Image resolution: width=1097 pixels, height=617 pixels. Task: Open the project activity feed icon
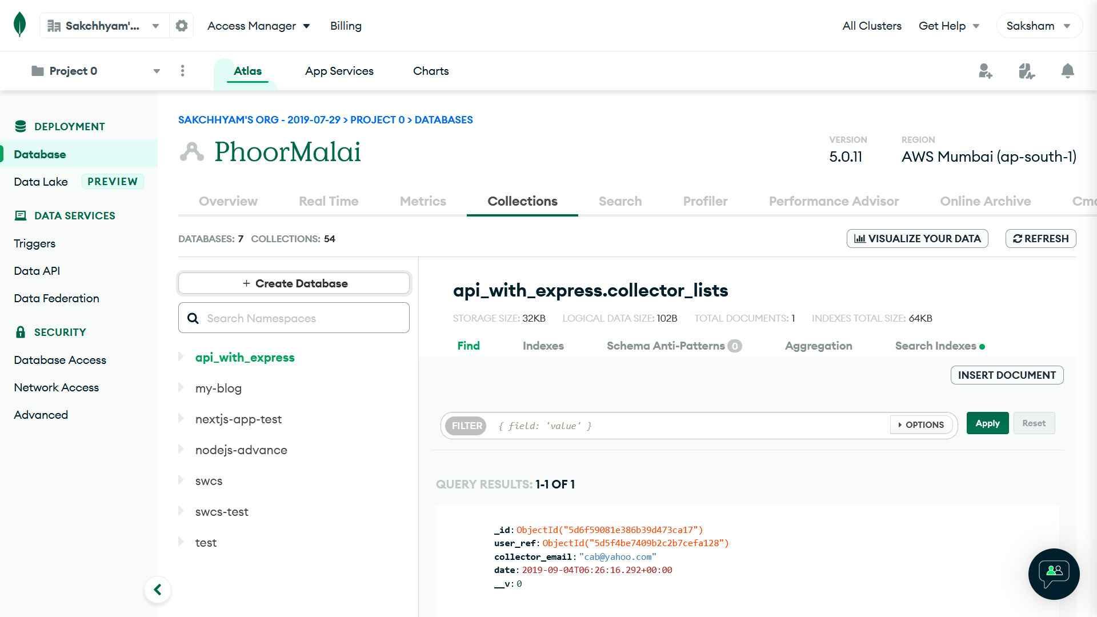1027,71
